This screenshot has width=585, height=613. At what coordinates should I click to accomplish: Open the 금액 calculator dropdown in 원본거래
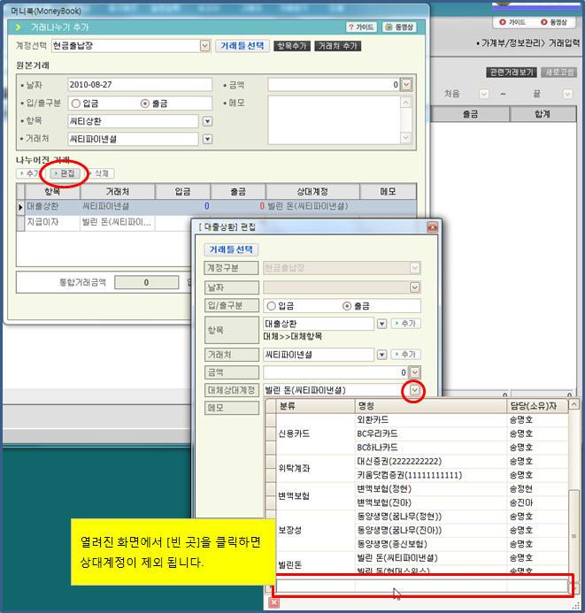[406, 85]
